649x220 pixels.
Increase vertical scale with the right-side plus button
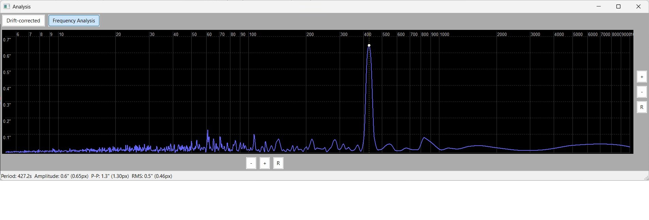(642, 77)
